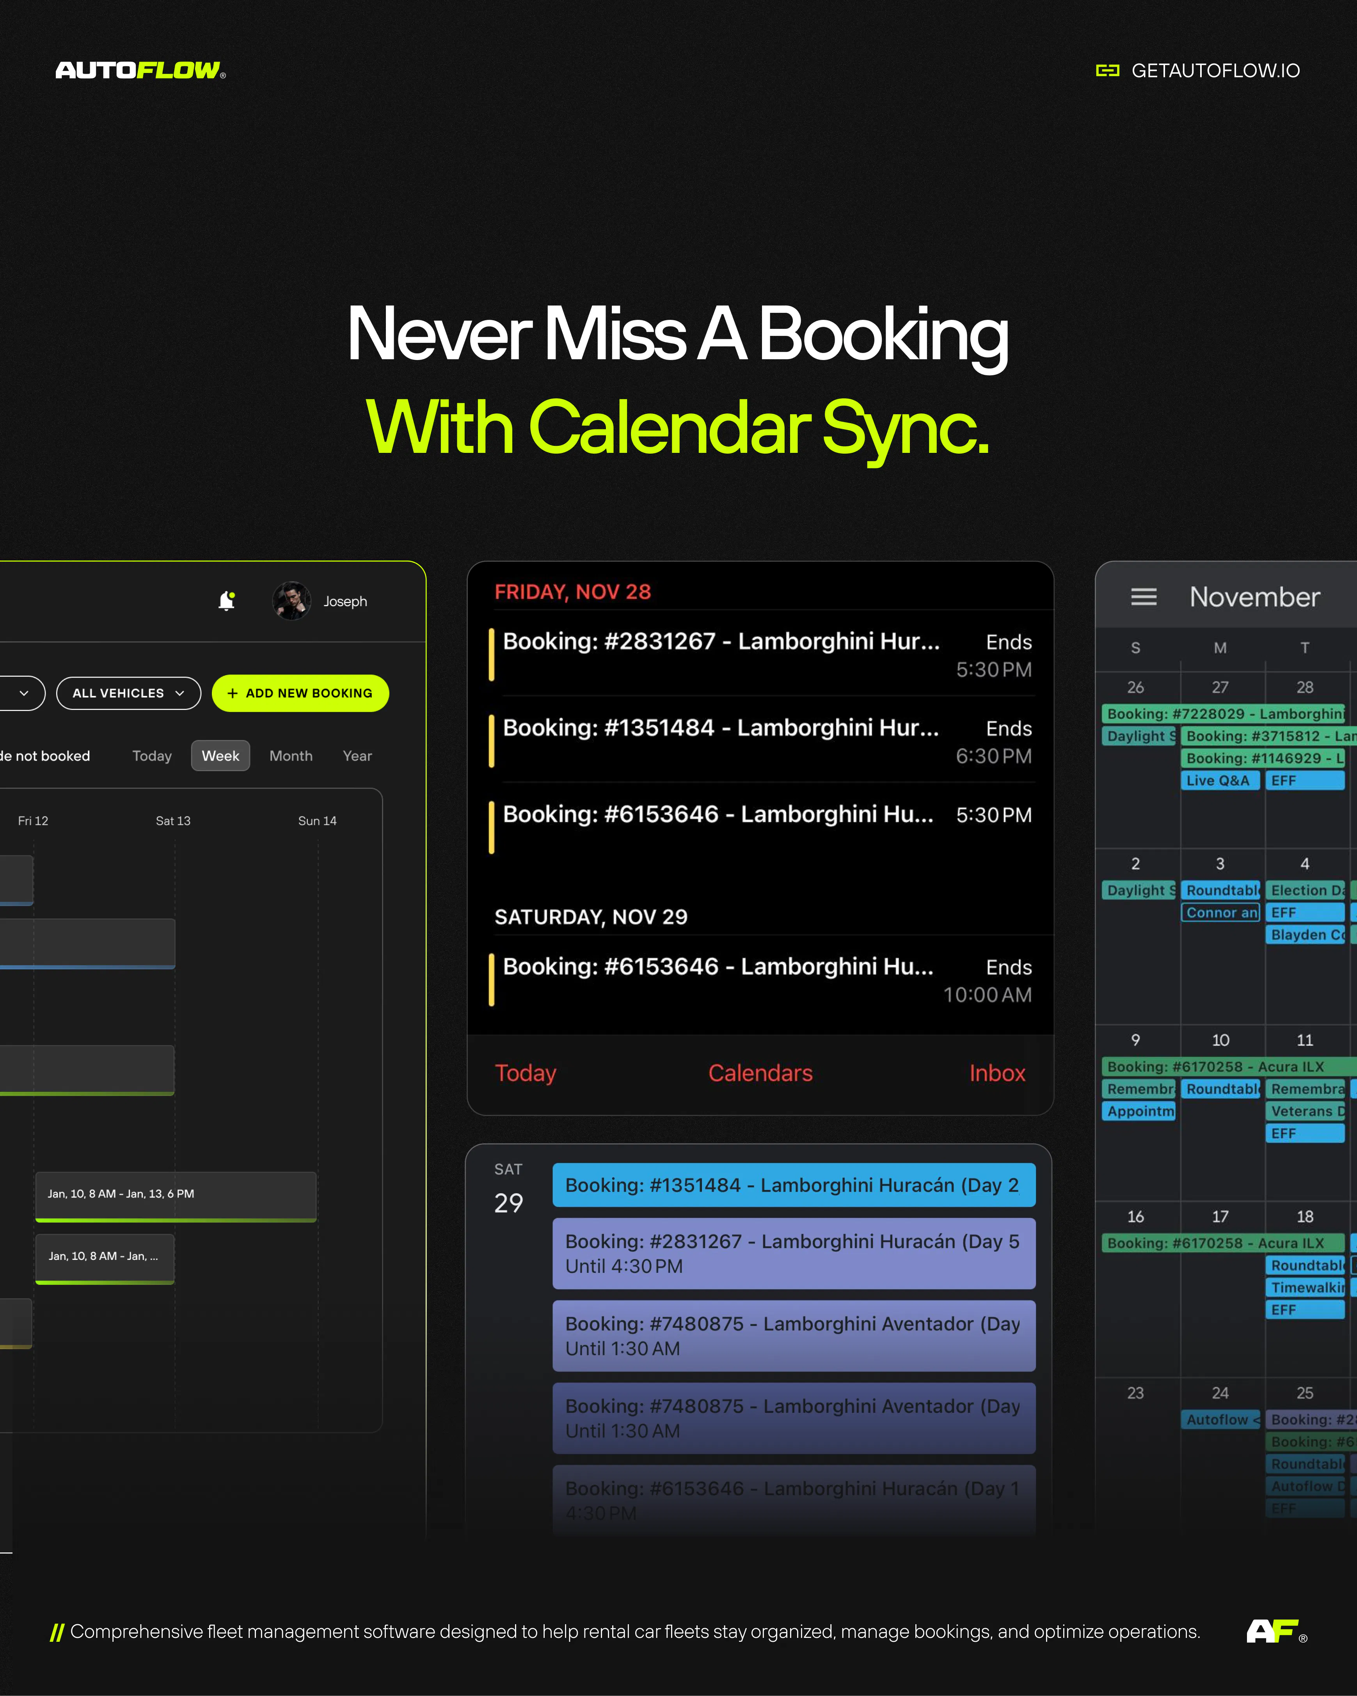This screenshot has height=1696, width=1357.
Task: Open the Roundtable event on the 3rd
Action: pos(1220,891)
